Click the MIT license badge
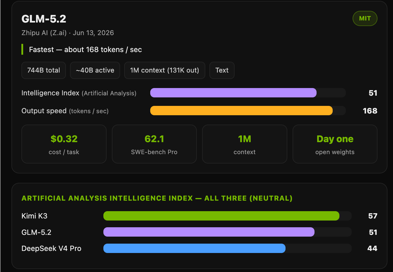This screenshot has height=272, width=393. click(x=365, y=18)
